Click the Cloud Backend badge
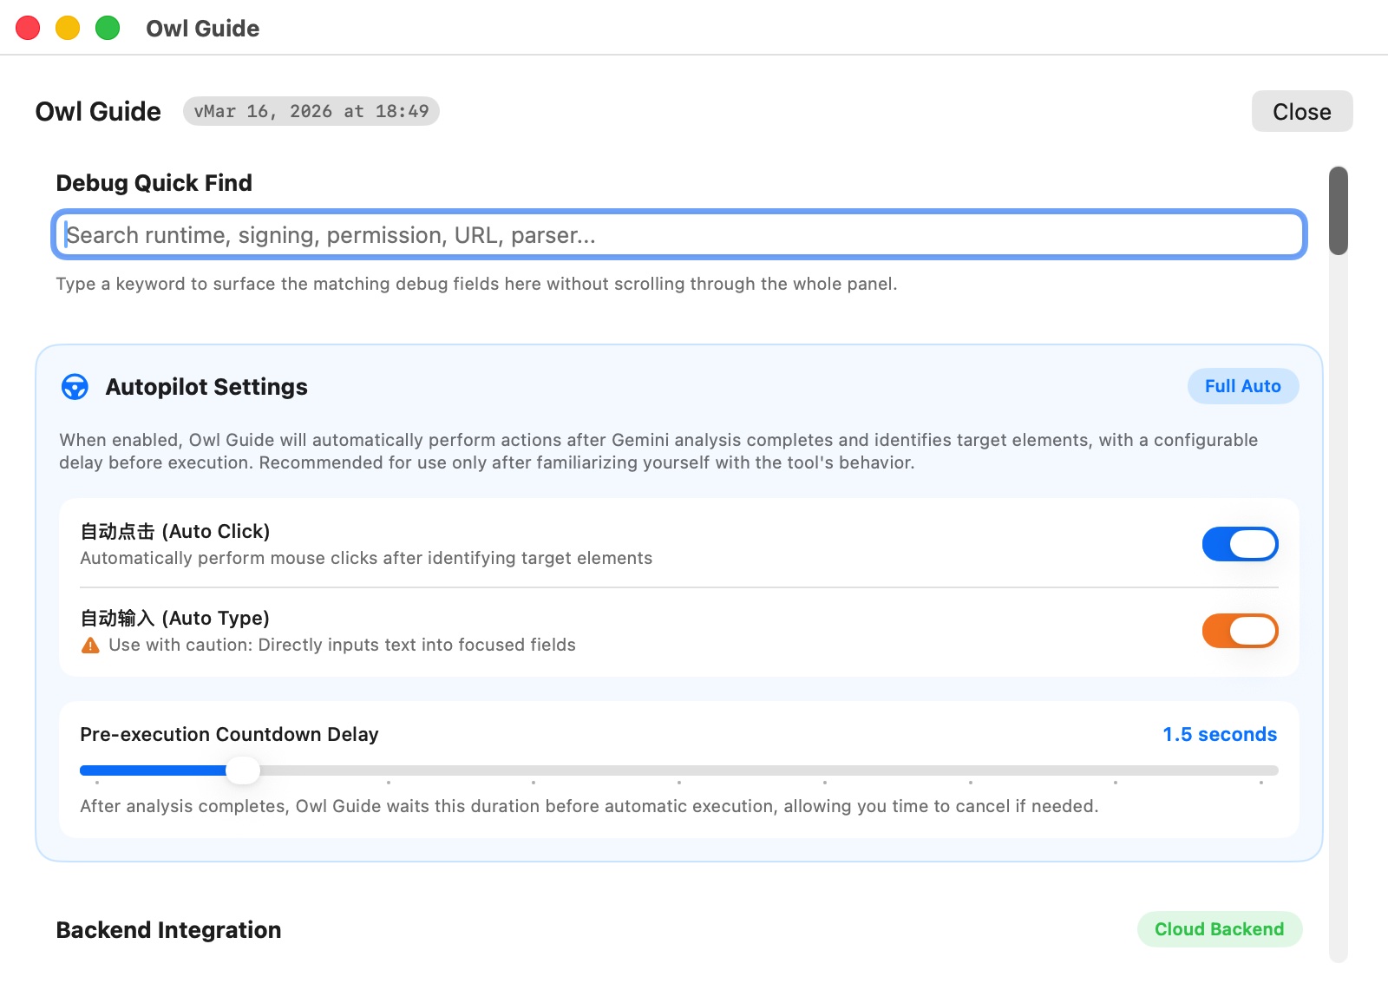The image size is (1388, 1003). [x=1219, y=929]
